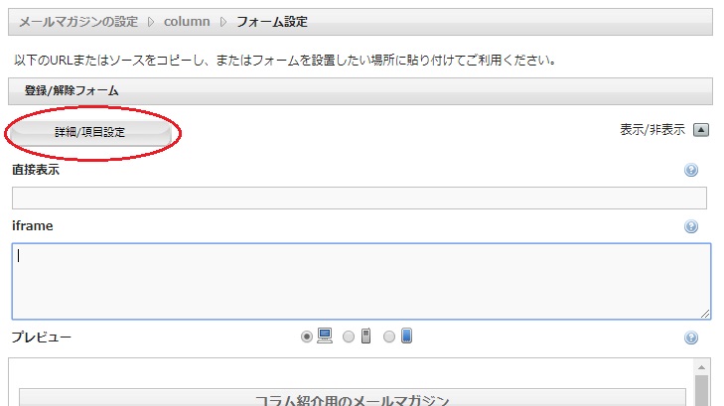This screenshot has width=724, height=406.
Task: Open help icon for iframe
Action: coord(691,226)
